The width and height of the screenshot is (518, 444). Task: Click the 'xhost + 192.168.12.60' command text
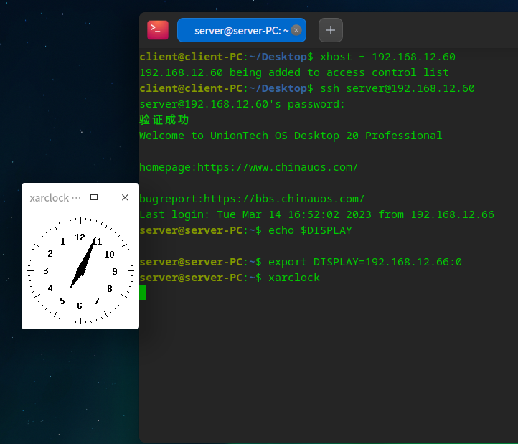(x=387, y=57)
